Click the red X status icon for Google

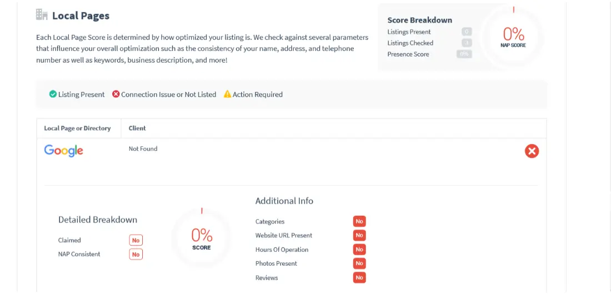click(532, 151)
